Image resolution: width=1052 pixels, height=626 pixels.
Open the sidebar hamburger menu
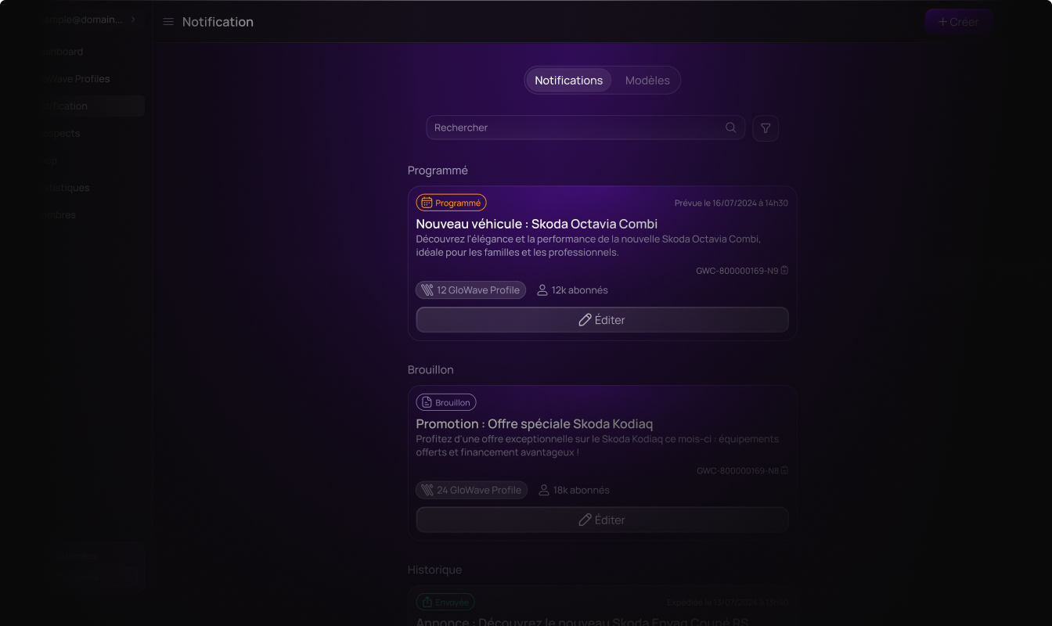pyautogui.click(x=168, y=21)
